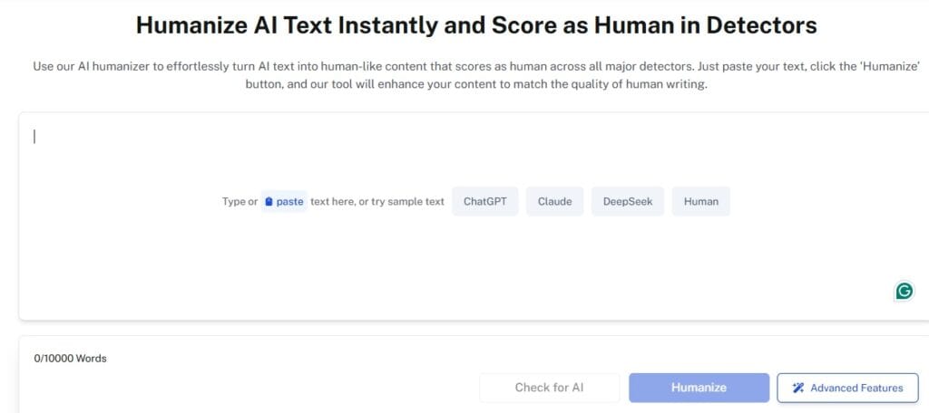
Task: Load the ChatGPT sample text
Action: coord(484,201)
